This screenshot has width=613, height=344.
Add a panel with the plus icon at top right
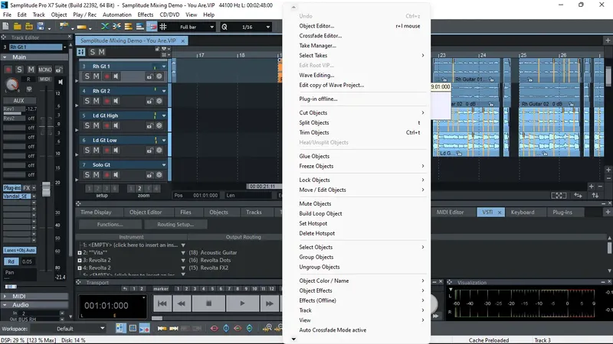(x=608, y=41)
